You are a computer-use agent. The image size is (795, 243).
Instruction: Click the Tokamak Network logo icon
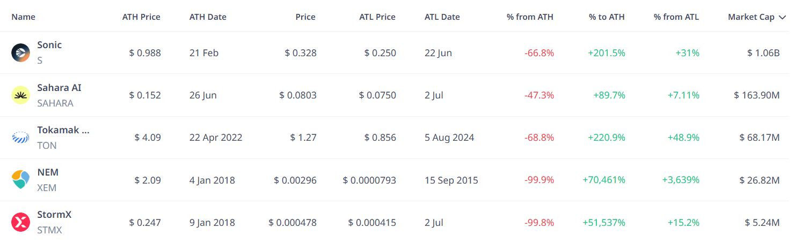pyautogui.click(x=20, y=138)
